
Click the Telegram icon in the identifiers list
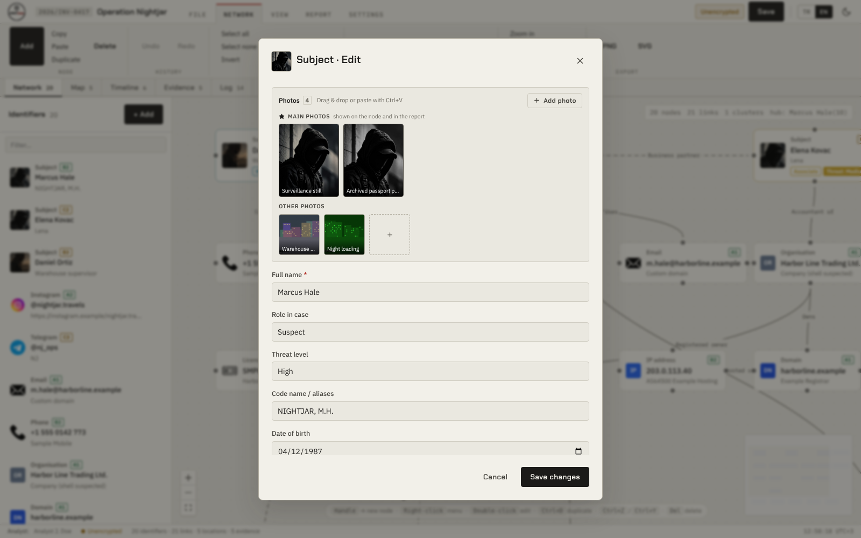click(x=18, y=348)
